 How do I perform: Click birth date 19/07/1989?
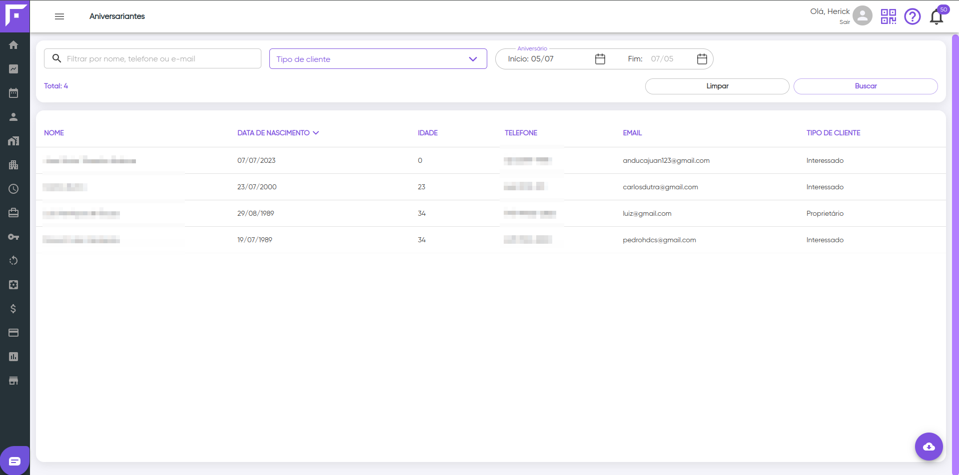tap(255, 240)
